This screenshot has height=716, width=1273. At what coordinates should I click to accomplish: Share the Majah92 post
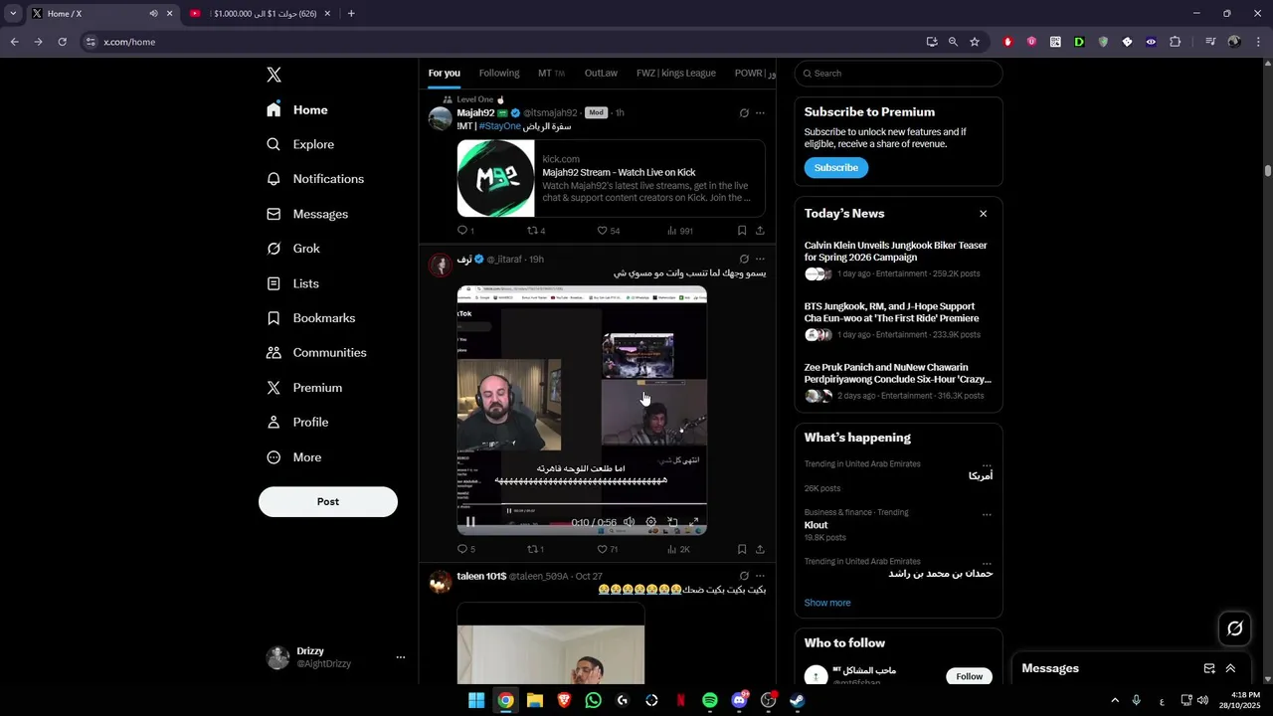[x=760, y=231]
